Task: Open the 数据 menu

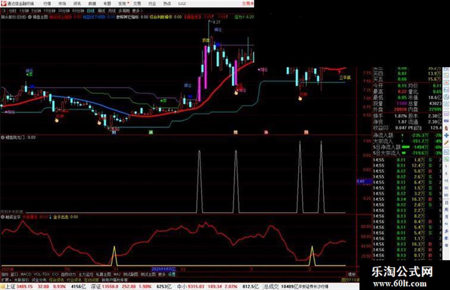Action: click(92, 4)
